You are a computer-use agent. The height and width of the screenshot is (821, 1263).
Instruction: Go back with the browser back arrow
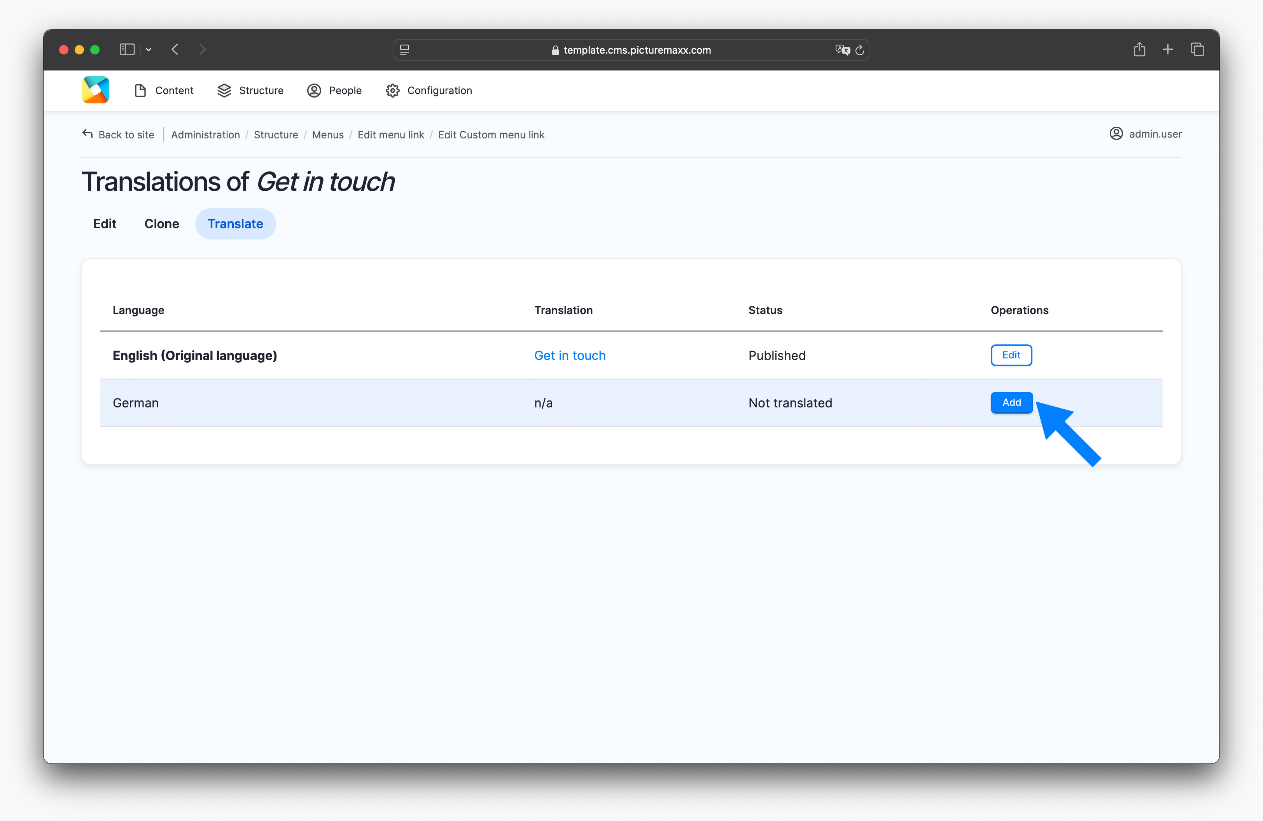coord(175,49)
